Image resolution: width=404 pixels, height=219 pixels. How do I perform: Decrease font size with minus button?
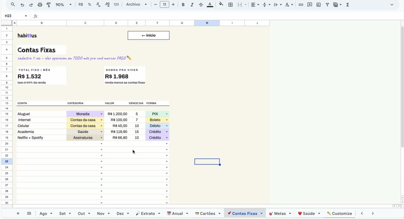coord(155,4)
